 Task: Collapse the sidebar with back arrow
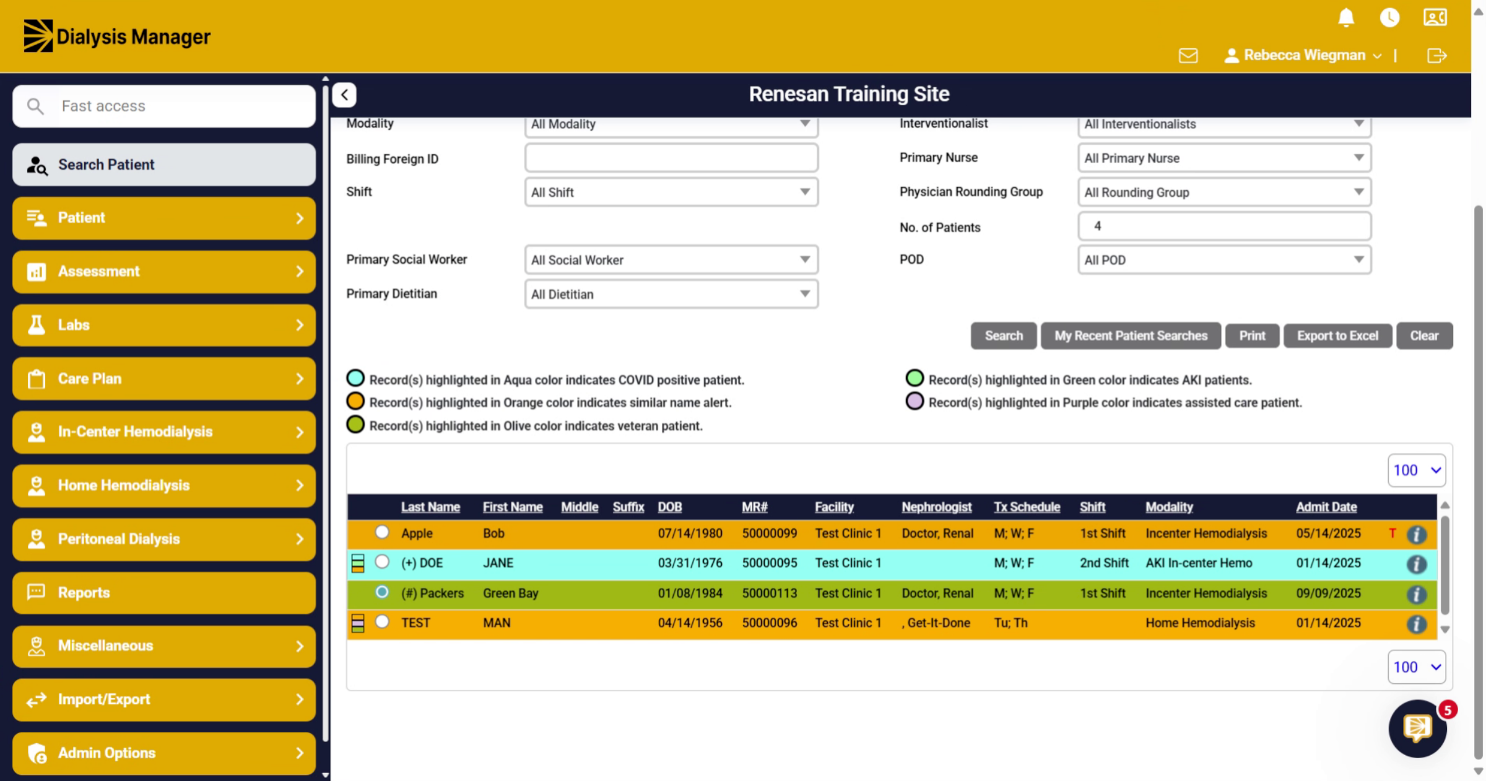pyautogui.click(x=344, y=95)
